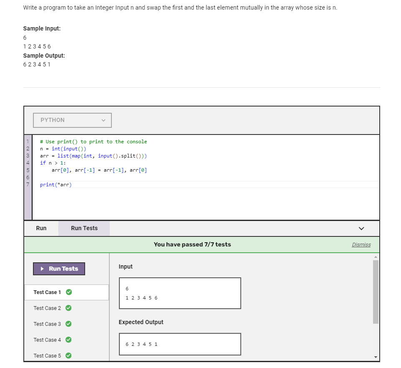Click the green check icon of Test Case 4
Image resolution: width=401 pixels, height=368 pixels.
[x=68, y=340]
